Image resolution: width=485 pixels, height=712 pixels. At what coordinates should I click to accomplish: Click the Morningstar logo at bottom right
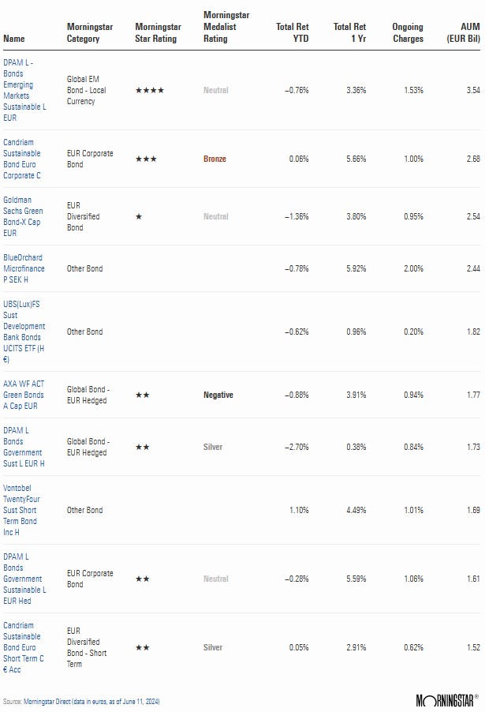(446, 700)
